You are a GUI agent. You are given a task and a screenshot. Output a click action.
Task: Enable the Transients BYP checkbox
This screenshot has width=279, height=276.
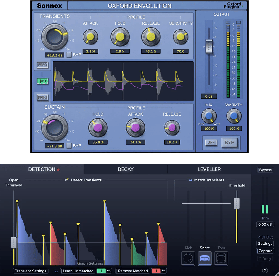[69, 55]
